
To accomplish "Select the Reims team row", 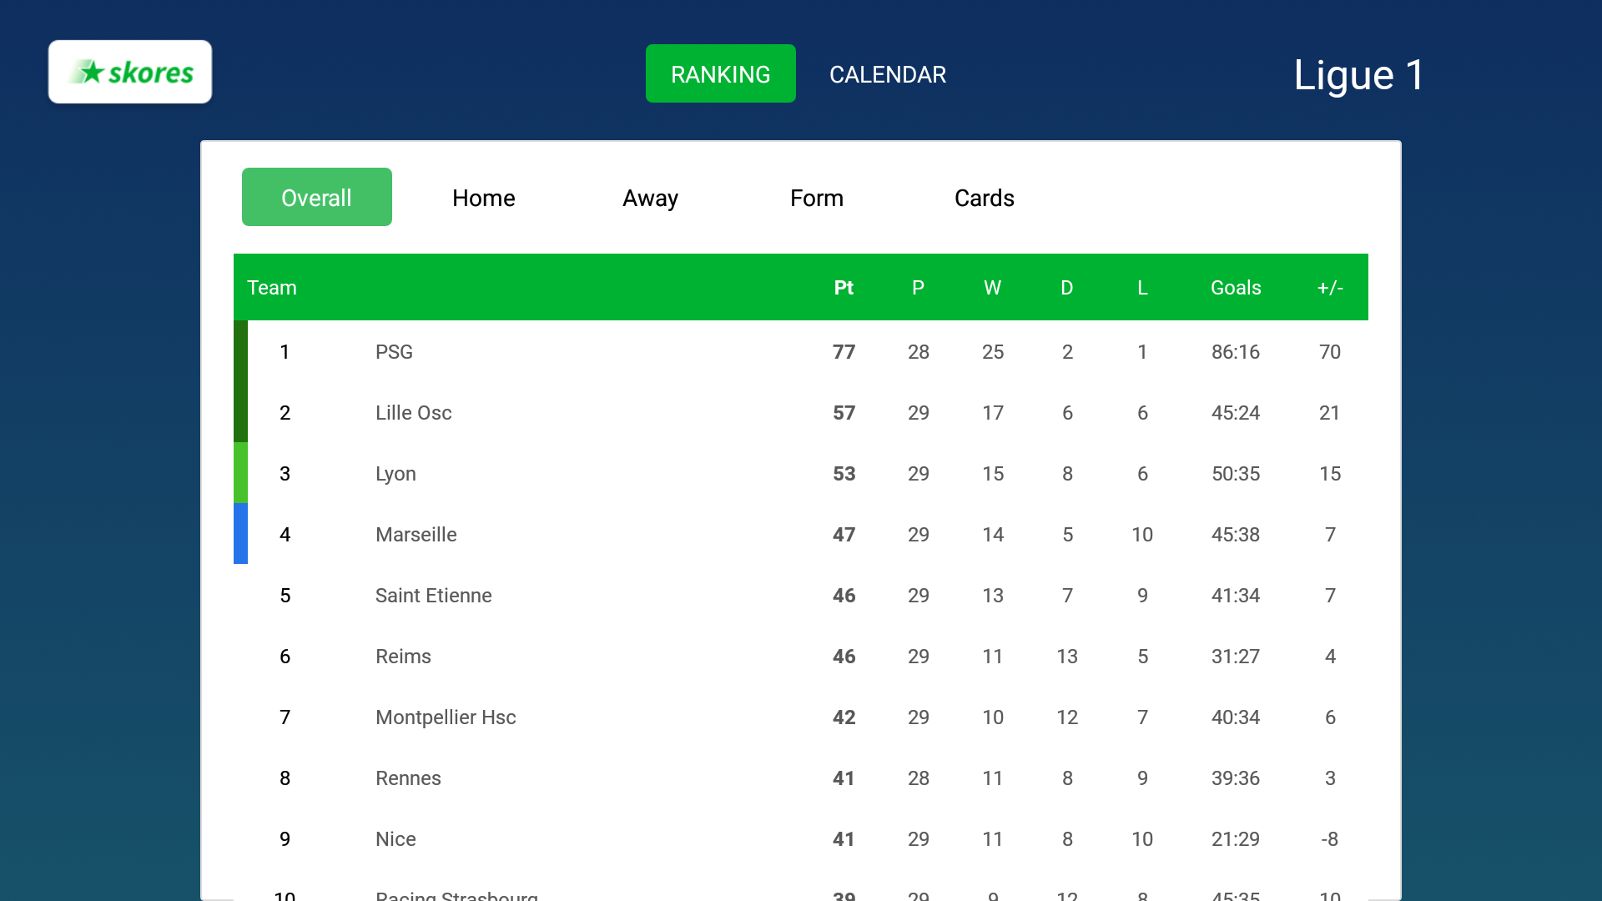I will click(801, 656).
